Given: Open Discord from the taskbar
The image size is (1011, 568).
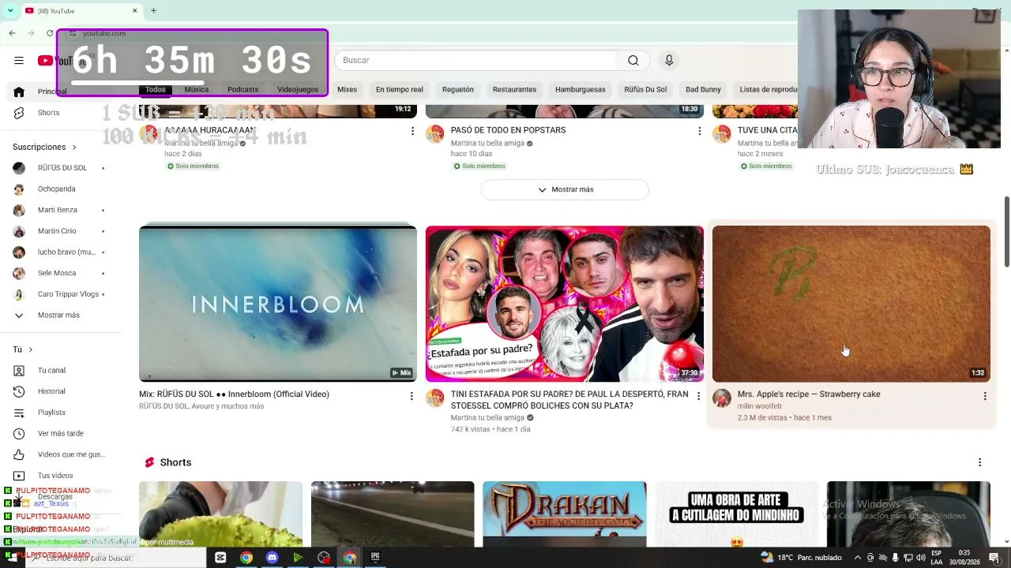Looking at the screenshot, I should [x=272, y=558].
